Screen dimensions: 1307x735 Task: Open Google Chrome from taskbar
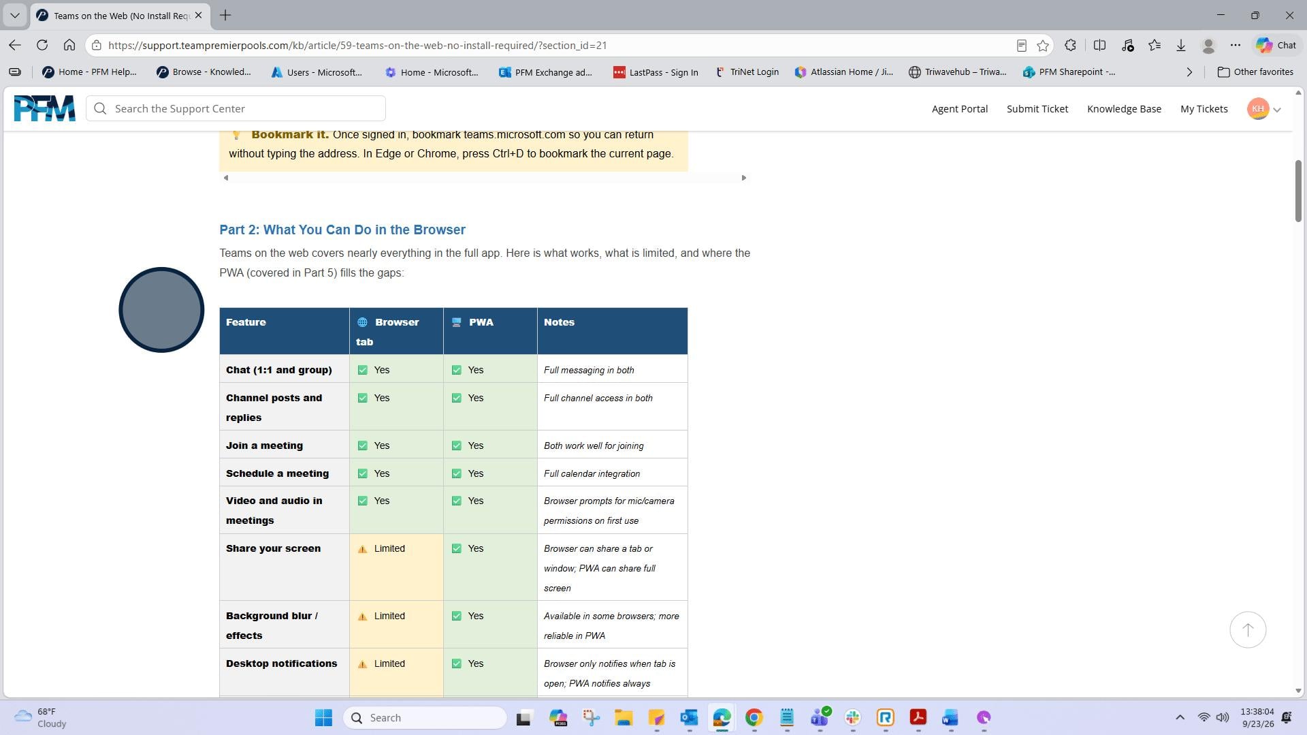[x=754, y=717]
